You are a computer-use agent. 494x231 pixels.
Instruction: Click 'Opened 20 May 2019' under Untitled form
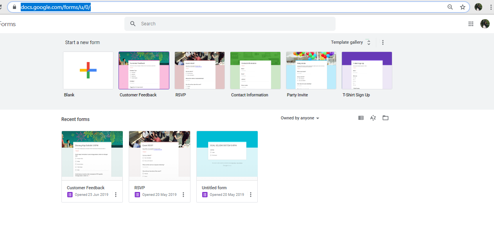(227, 195)
